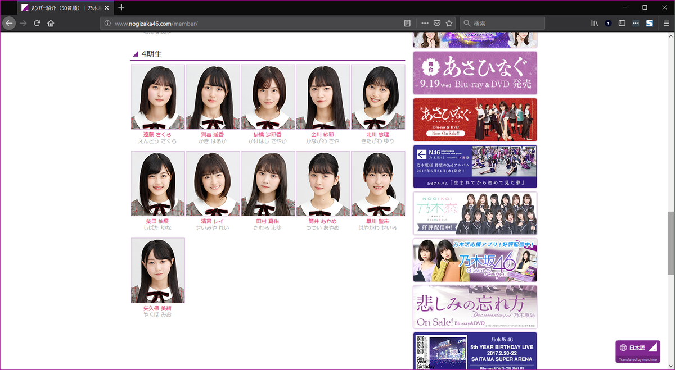Click the 矢久保 美緒 name link
Screen dimensions: 675x370
click(x=157, y=308)
